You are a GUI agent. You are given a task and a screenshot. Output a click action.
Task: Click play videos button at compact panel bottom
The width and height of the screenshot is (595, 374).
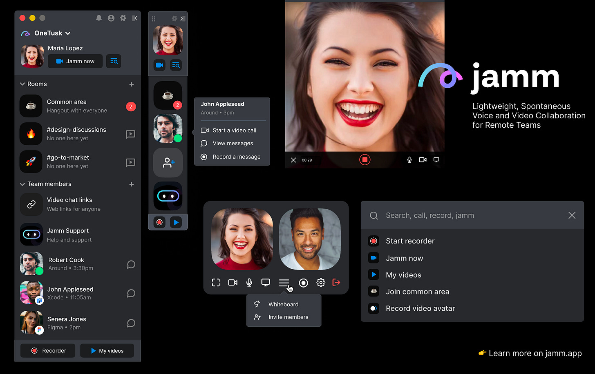176,222
